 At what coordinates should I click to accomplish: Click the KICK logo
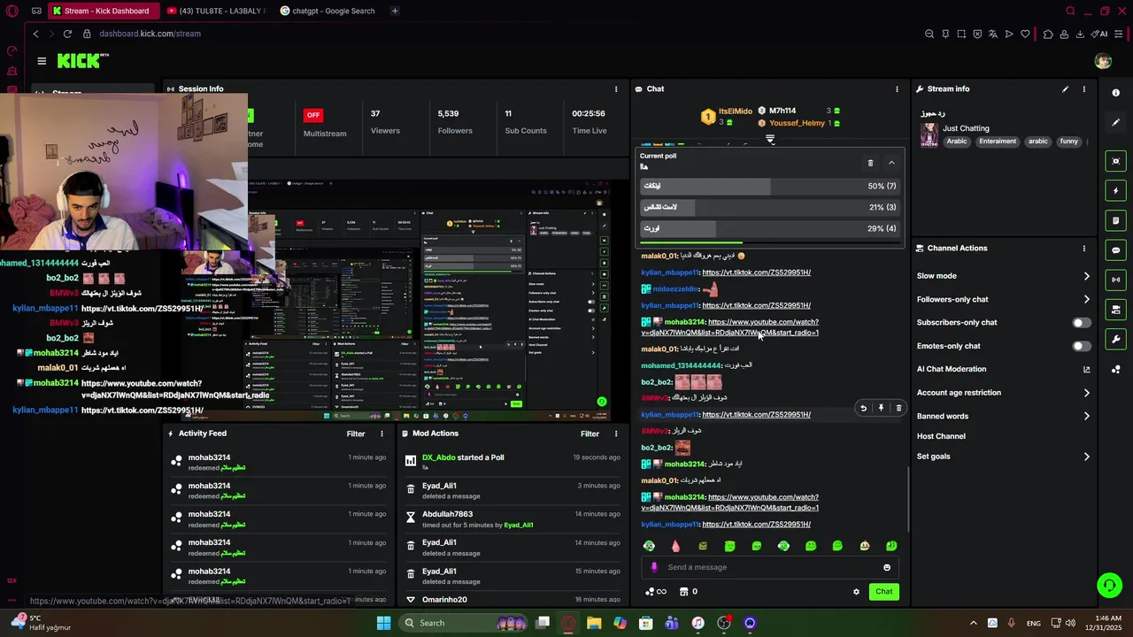[82, 61]
